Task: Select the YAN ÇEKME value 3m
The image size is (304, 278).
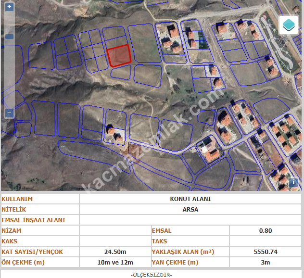Action: click(x=265, y=262)
